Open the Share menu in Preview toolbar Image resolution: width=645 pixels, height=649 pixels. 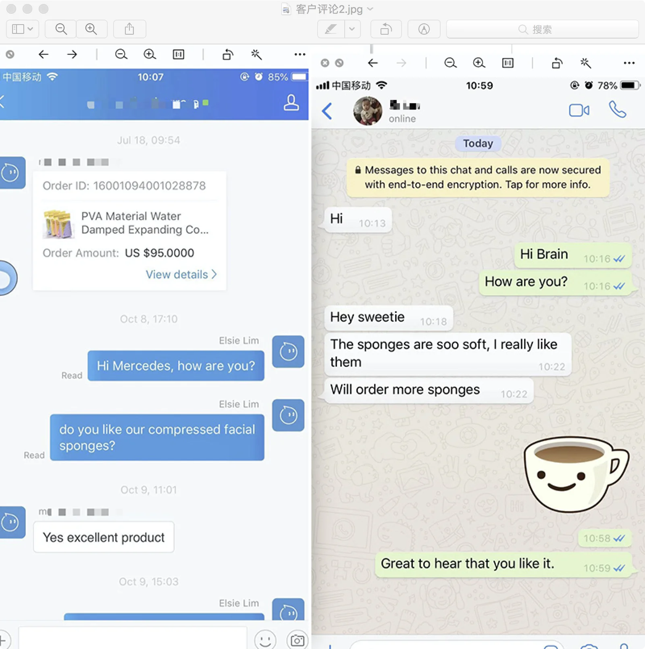point(129,29)
